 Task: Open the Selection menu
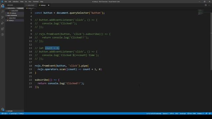point(16,2)
